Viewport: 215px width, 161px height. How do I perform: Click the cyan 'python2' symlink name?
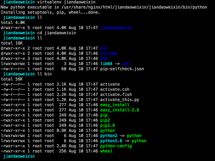tap(109, 136)
